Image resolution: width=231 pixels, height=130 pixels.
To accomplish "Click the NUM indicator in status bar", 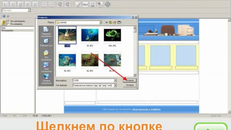I will 5,116.
